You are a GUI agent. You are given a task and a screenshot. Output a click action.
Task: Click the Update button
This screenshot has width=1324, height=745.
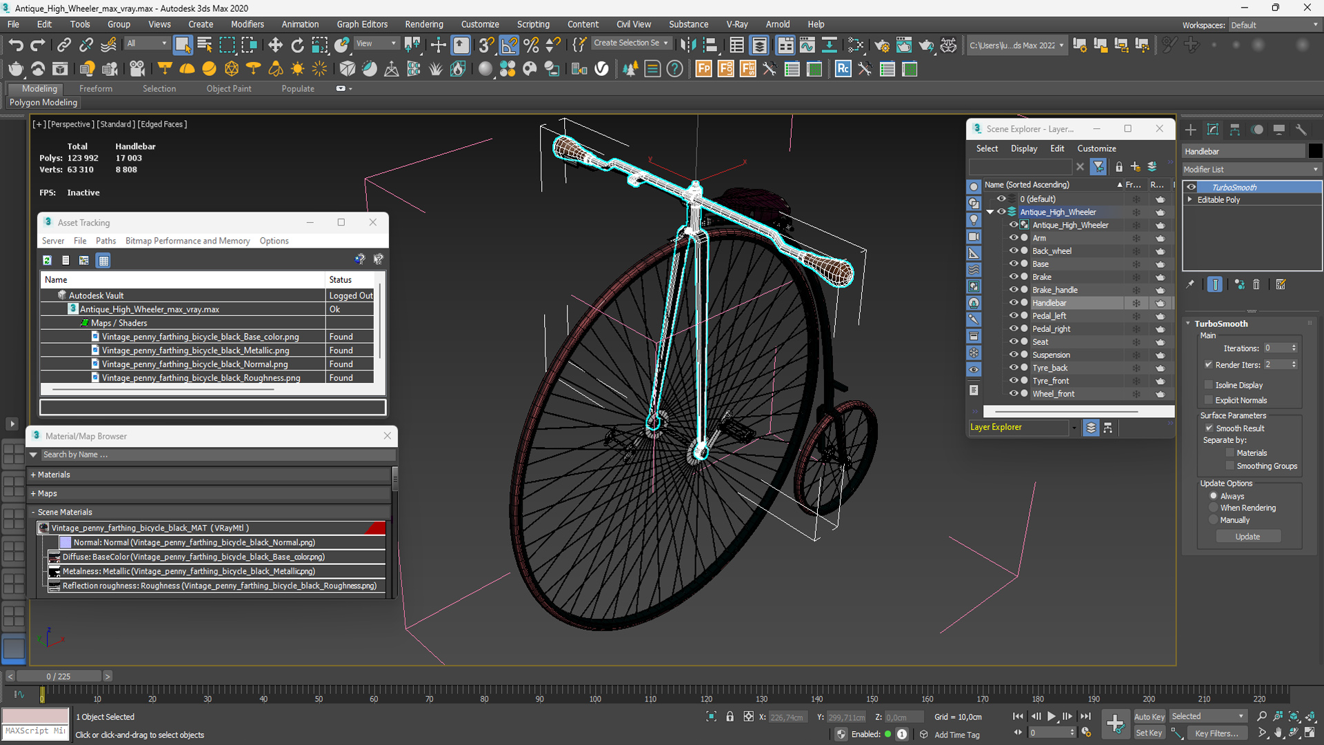coord(1247,537)
